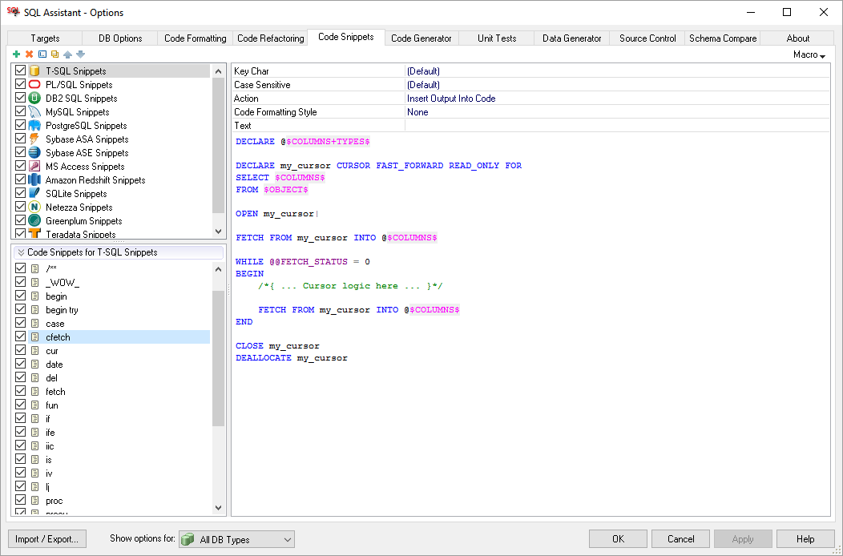Switch to the Code Formatting tab

195,38
